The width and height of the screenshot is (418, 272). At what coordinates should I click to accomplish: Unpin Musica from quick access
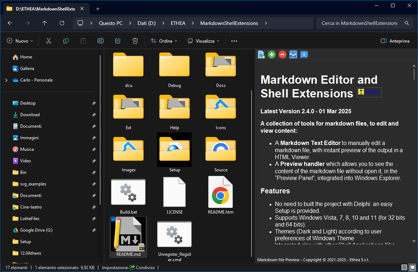click(94, 149)
